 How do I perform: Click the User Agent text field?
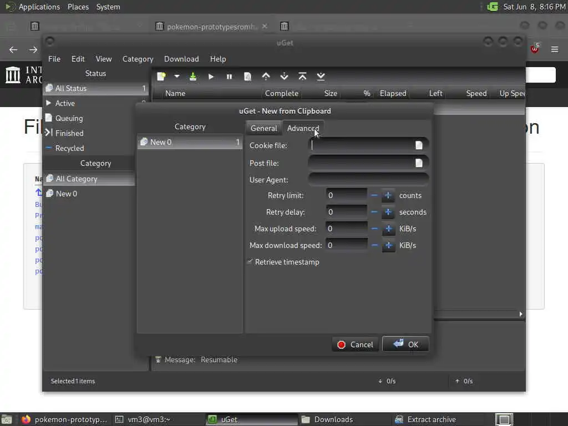click(368, 180)
